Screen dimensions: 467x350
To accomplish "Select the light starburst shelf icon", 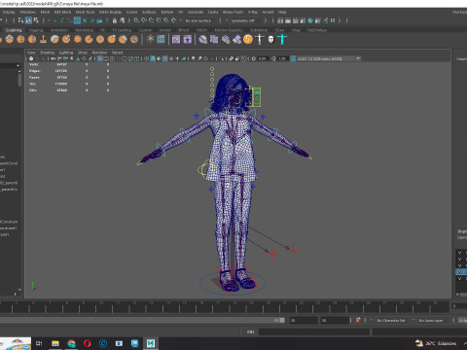I will (x=150, y=40).
